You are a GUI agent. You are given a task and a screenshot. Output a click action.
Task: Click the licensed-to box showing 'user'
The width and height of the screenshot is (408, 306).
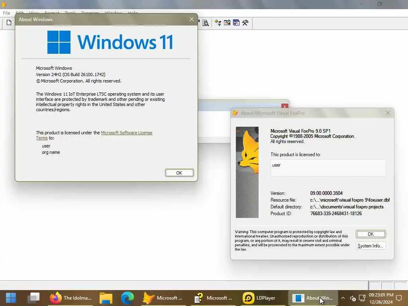(328, 168)
